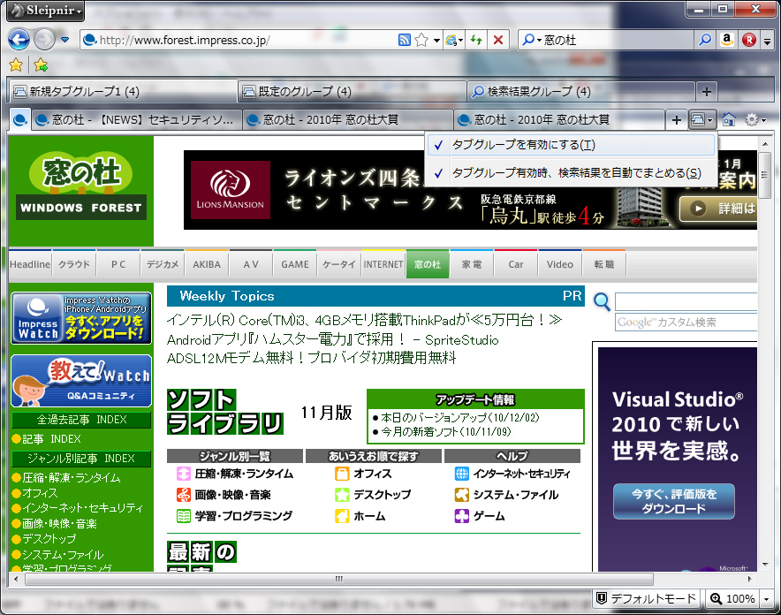
Task: Click the Amazon search icon
Action: click(x=727, y=40)
